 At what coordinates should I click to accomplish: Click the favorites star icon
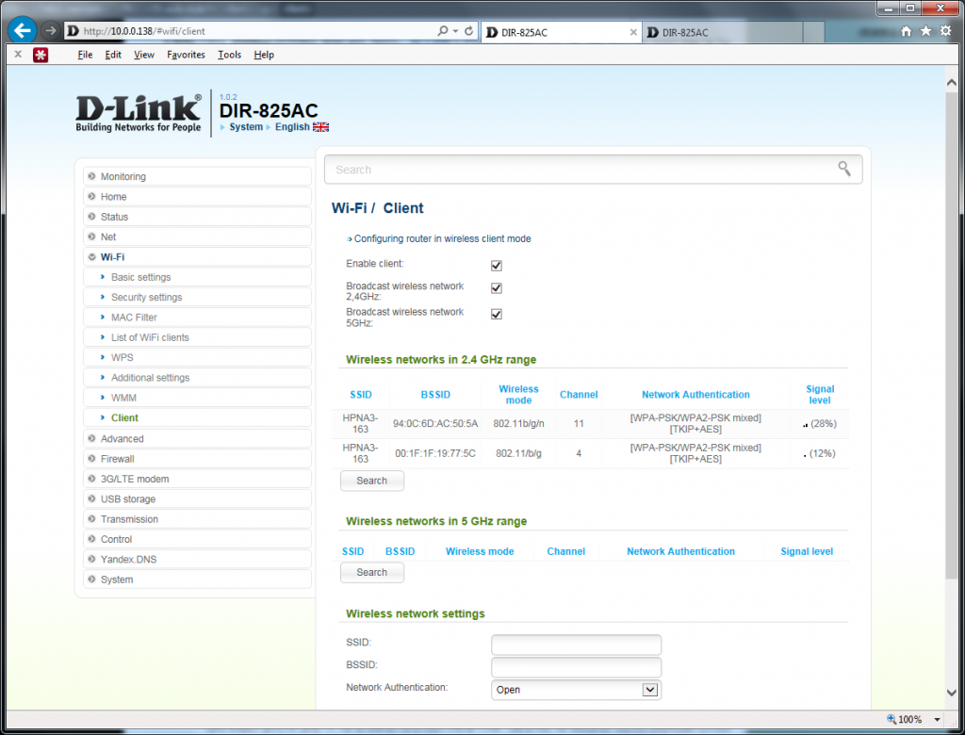click(x=925, y=31)
